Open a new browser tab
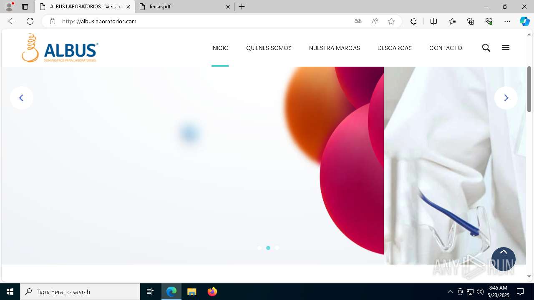This screenshot has width=534, height=300. pos(242,7)
